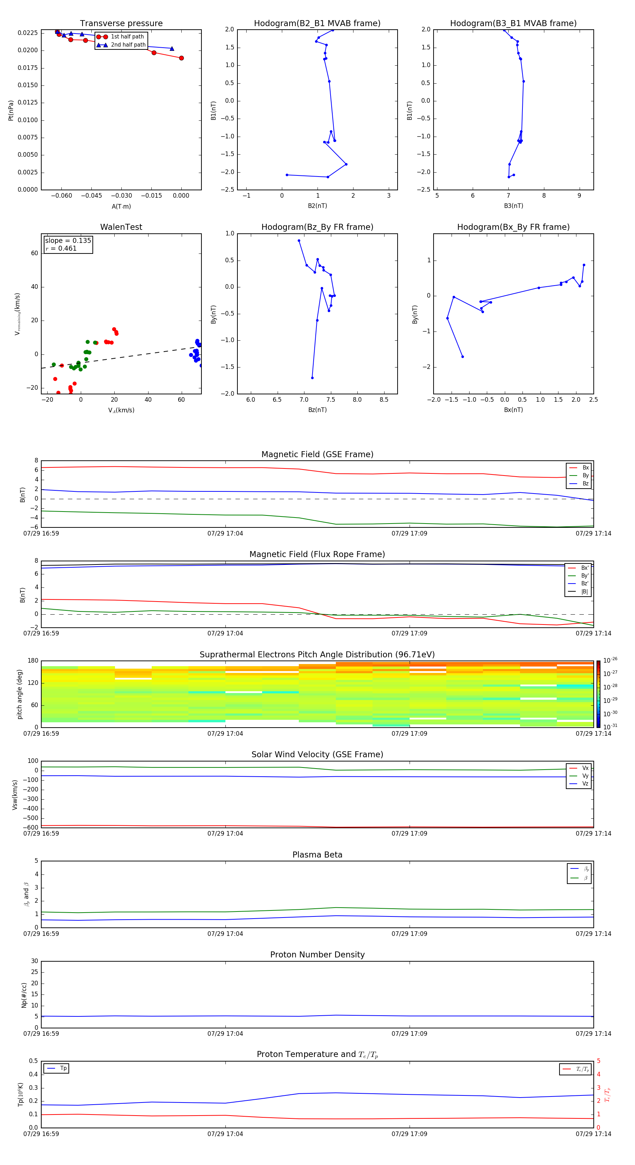The height and width of the screenshot is (1165, 635).
Task: Click the "Hodogram(B3_B1 MVAB frame)" title
Action: [513, 24]
